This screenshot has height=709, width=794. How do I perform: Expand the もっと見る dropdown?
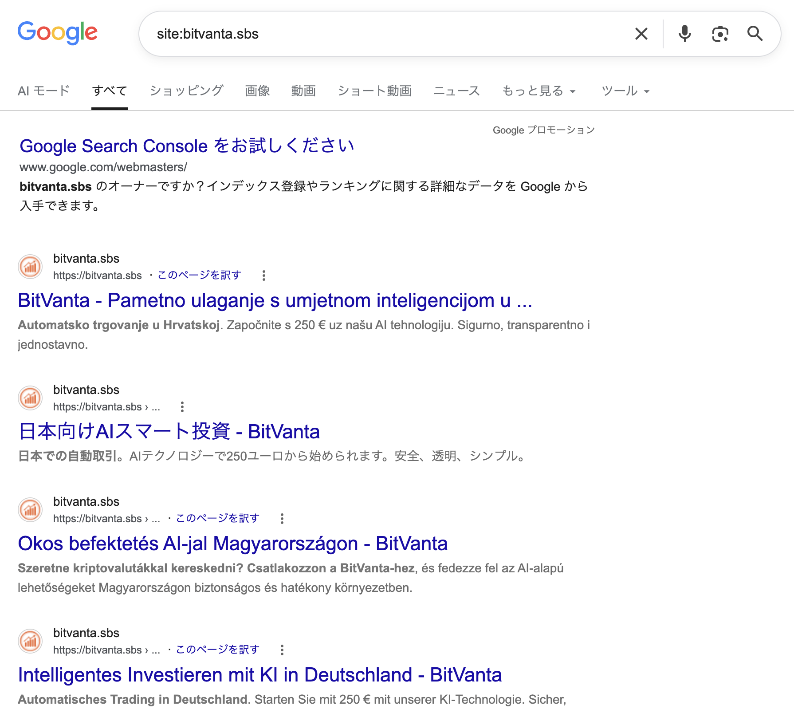coord(539,91)
